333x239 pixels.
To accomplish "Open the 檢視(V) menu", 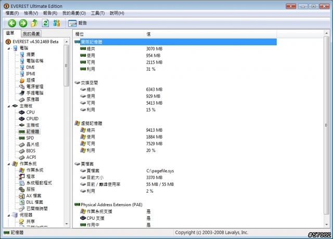I will 31,13.
